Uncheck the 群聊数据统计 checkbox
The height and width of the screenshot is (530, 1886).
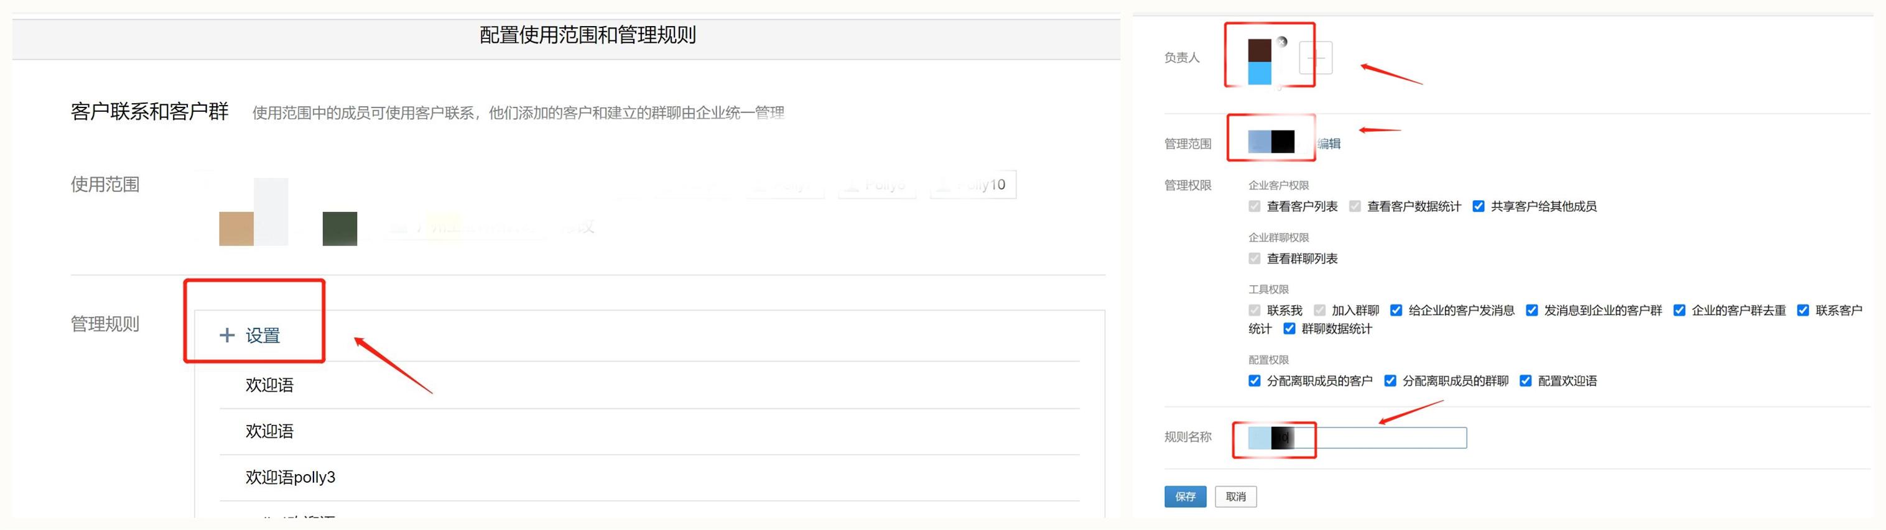(x=1289, y=329)
